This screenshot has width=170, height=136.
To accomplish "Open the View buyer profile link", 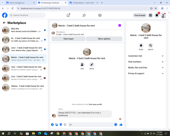I will click(x=95, y=104).
